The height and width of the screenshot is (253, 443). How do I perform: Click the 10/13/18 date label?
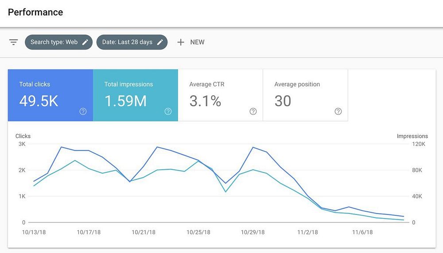[34, 232]
